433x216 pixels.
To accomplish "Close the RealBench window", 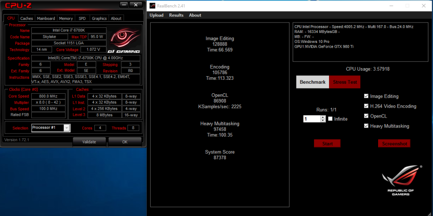I will [x=423, y=6].
